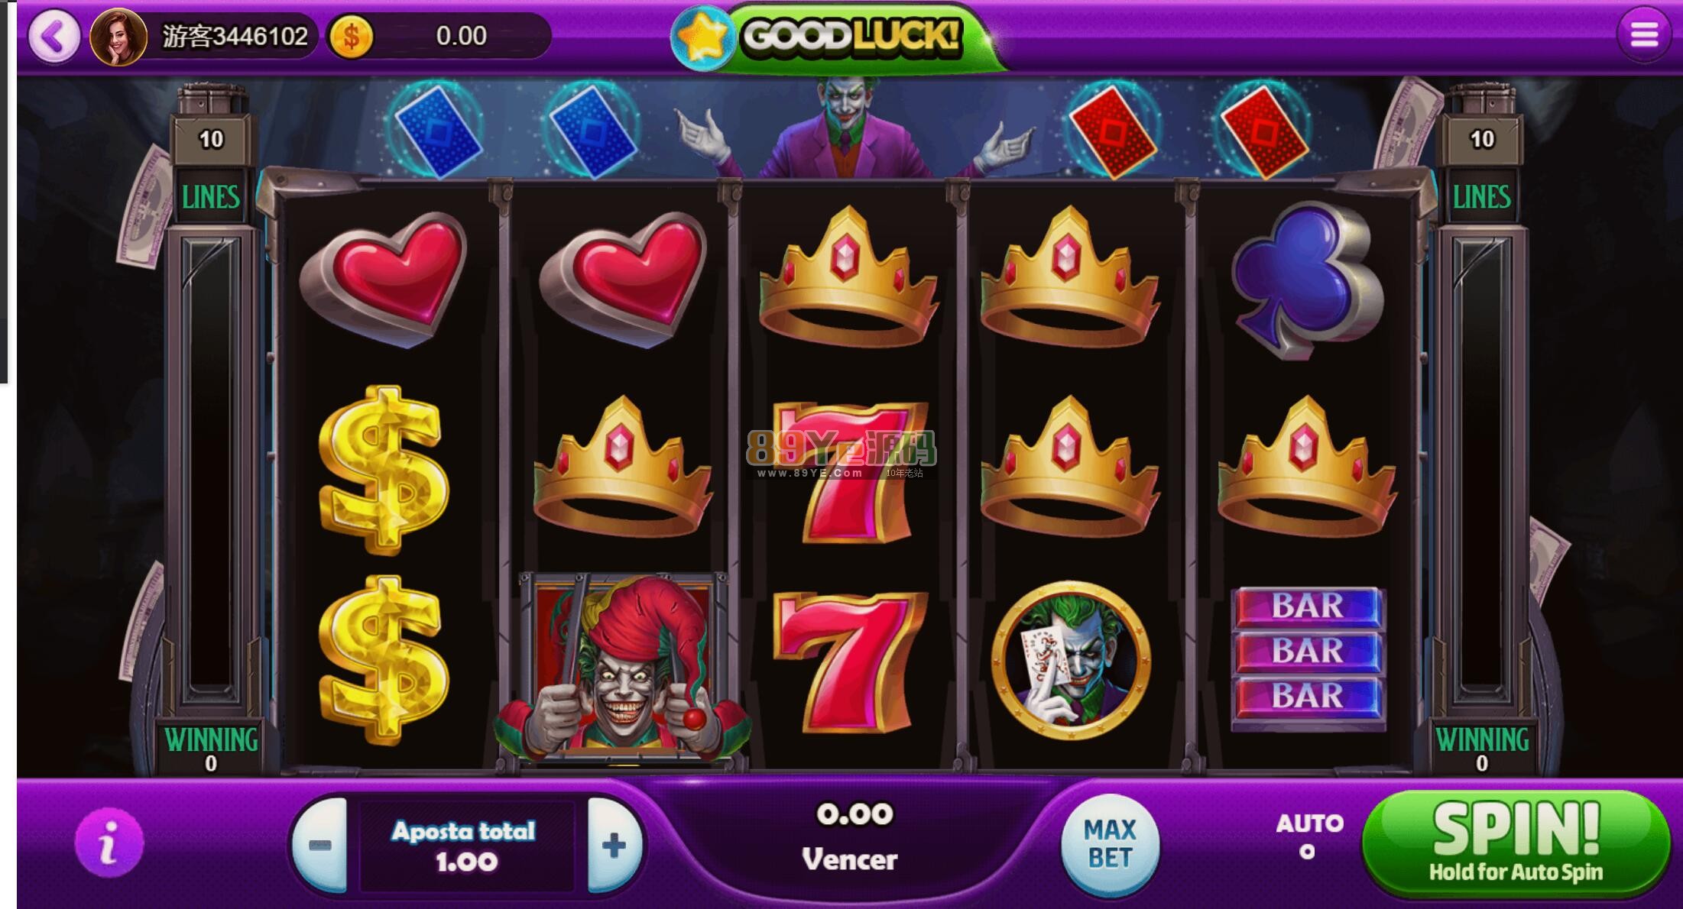Open the info paytable button
Image resolution: width=1683 pixels, height=909 pixels.
(109, 843)
